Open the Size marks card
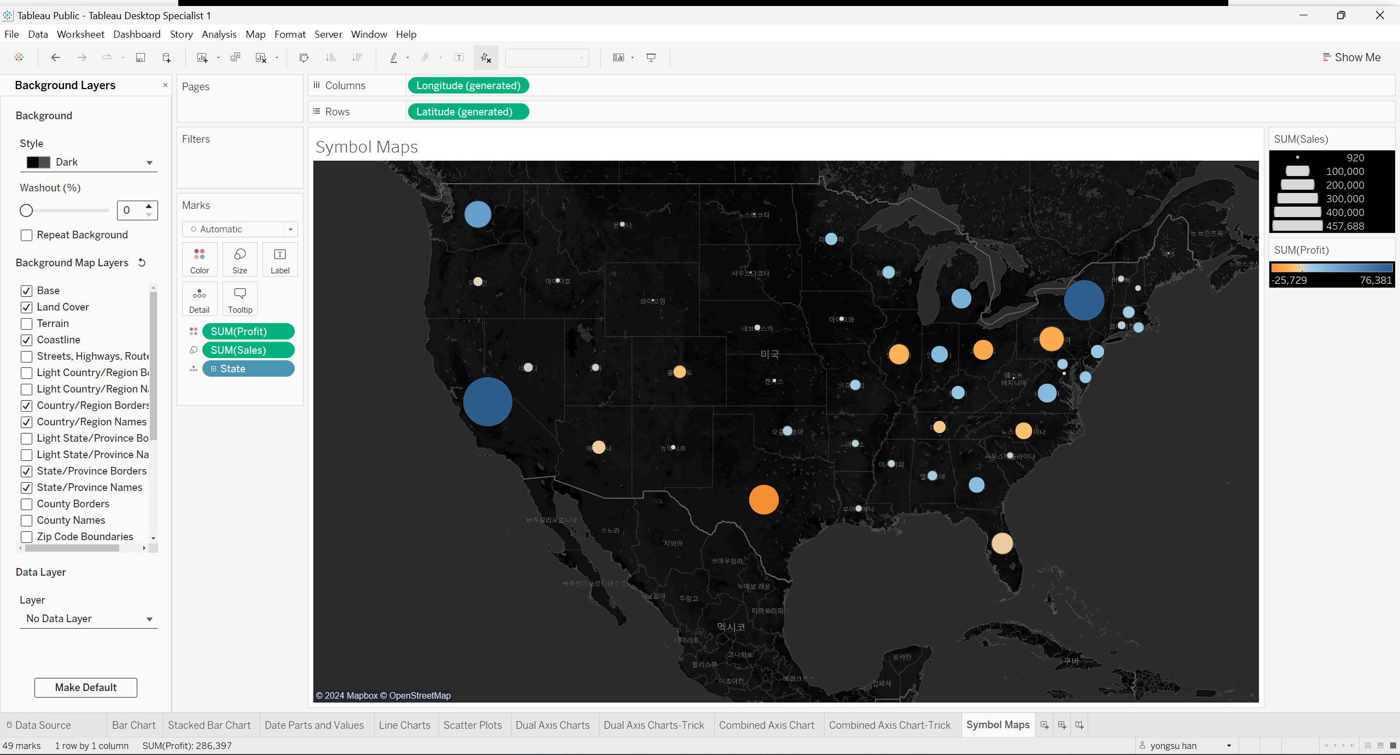This screenshot has width=1400, height=755. pos(240,260)
